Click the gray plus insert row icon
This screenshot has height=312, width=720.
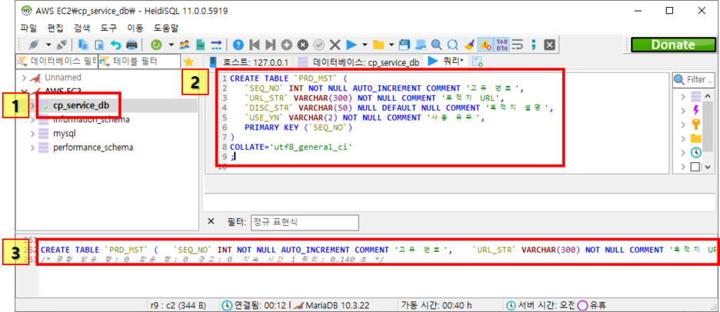coord(286,45)
